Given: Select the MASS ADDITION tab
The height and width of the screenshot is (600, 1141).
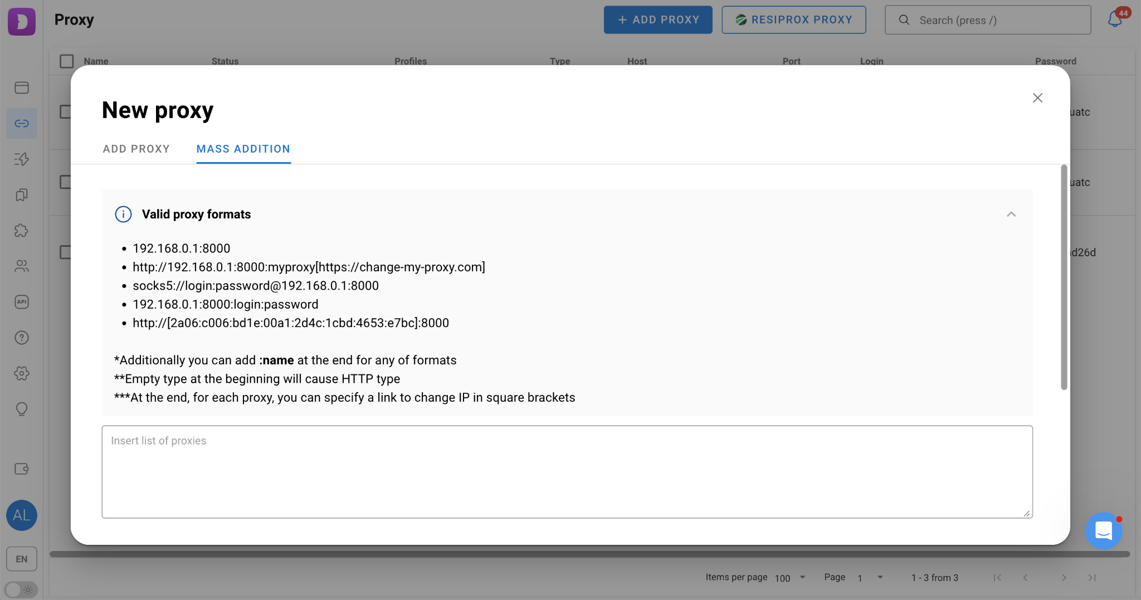Looking at the screenshot, I should click(243, 149).
